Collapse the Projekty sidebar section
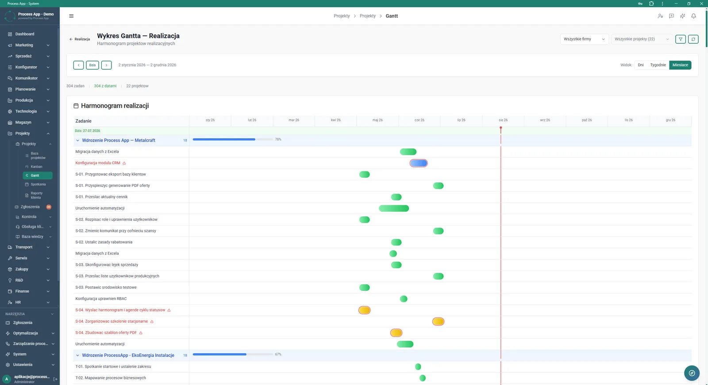Image resolution: width=708 pixels, height=385 pixels. [29, 133]
